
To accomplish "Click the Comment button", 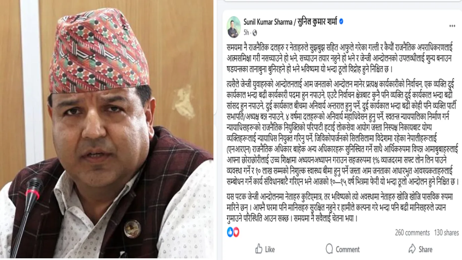I will click(x=342, y=249).
